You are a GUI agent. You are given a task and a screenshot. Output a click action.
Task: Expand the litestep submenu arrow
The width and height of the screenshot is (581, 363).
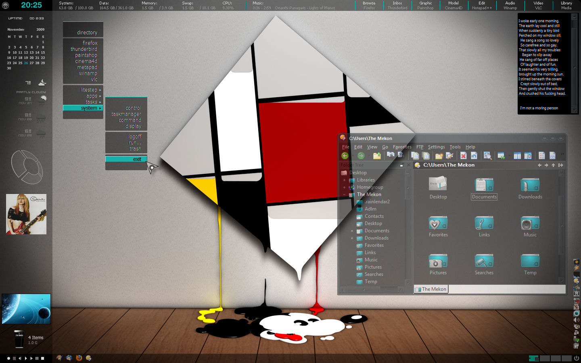[x=100, y=90]
